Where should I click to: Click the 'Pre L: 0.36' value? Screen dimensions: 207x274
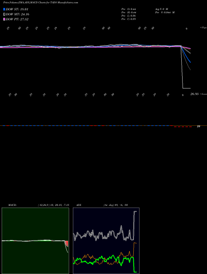[x=129, y=16]
